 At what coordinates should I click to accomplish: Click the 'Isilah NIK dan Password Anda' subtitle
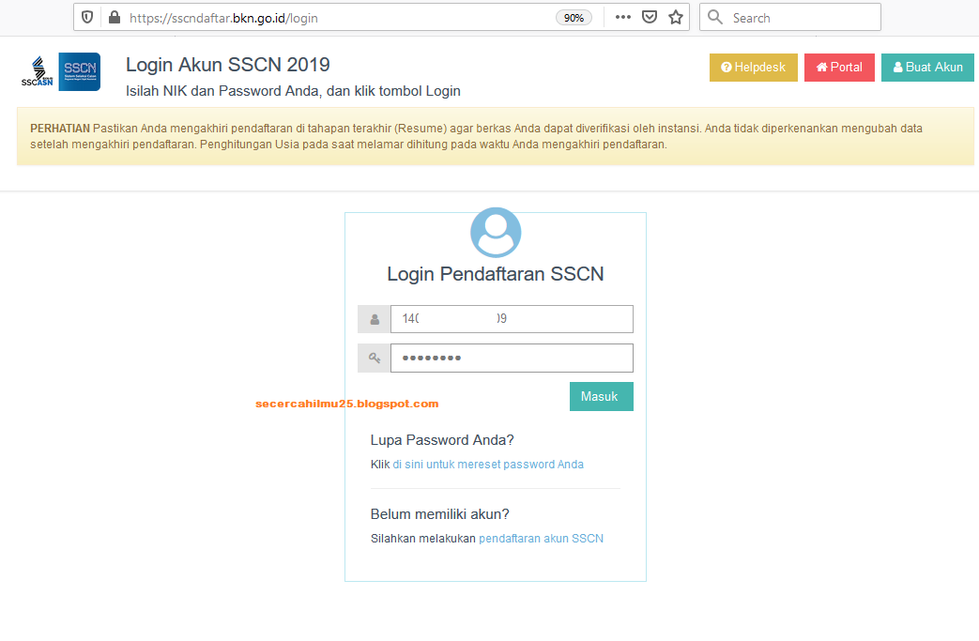tap(294, 91)
